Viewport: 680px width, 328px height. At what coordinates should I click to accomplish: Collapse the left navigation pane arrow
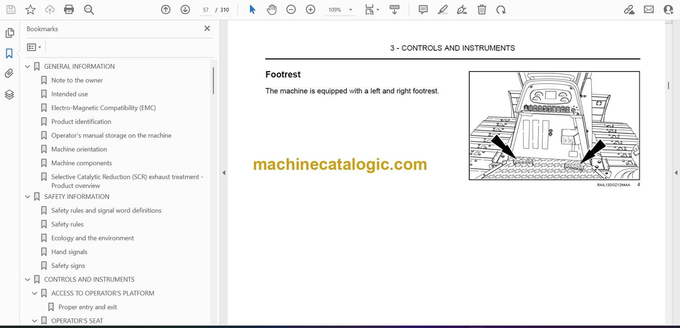pos(223,173)
